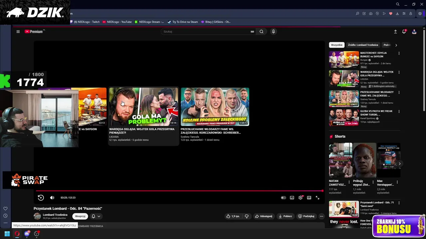Select the partially visible Podob... chip

click(x=387, y=45)
